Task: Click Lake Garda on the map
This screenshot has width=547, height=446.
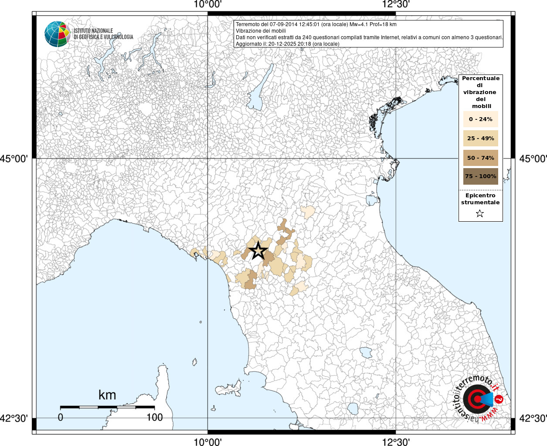Action: tap(260, 89)
